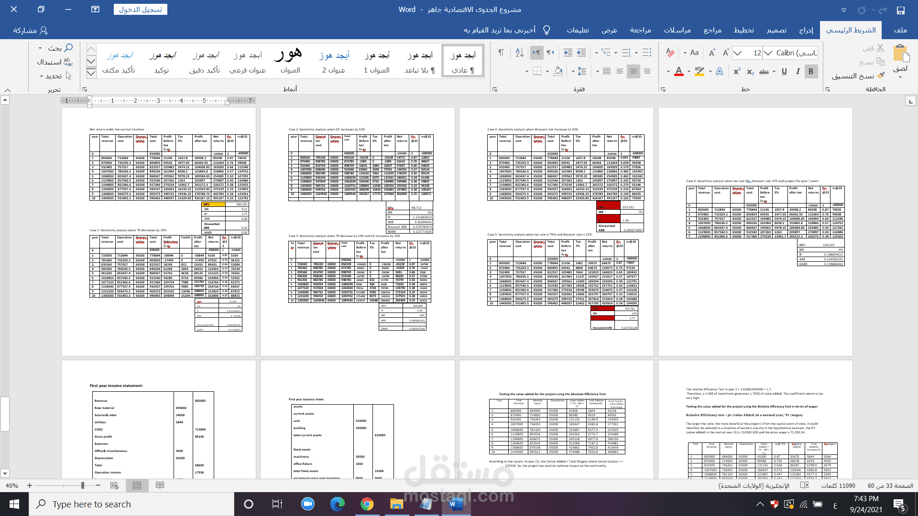Open the مراجعة ribbon tab
The image size is (918, 516).
click(x=640, y=30)
